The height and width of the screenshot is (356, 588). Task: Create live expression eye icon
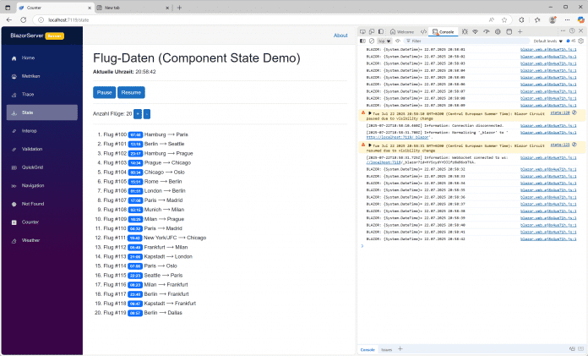tap(398, 41)
